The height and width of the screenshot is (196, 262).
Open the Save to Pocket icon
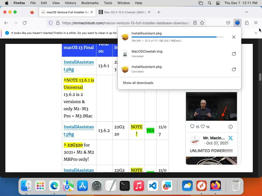(x=228, y=23)
